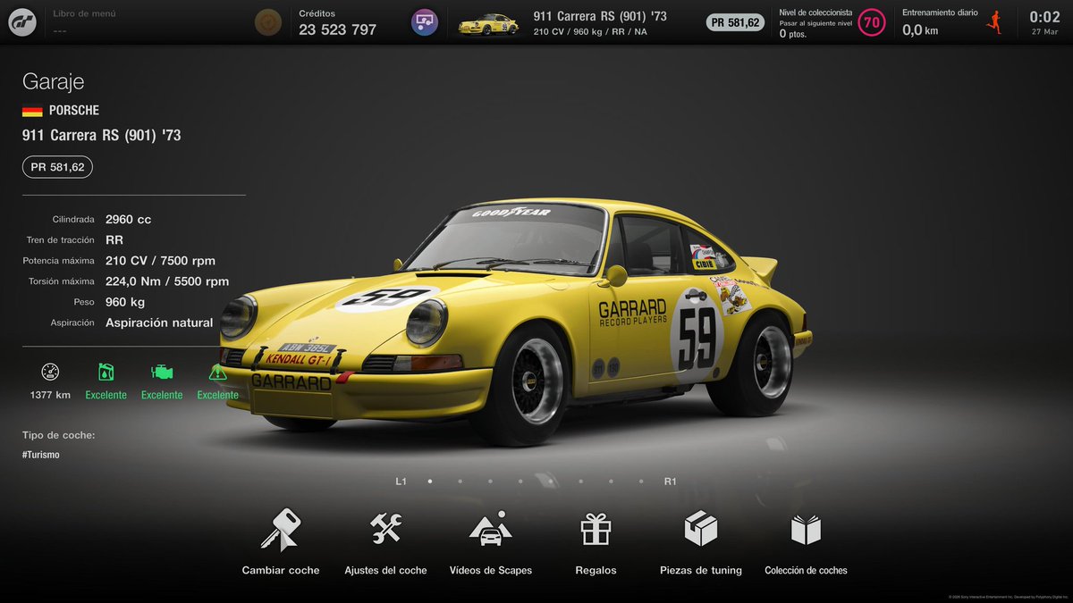The image size is (1073, 603).
Task: Click Entrenamiento diario 0,0 km value
Action: pos(919,30)
